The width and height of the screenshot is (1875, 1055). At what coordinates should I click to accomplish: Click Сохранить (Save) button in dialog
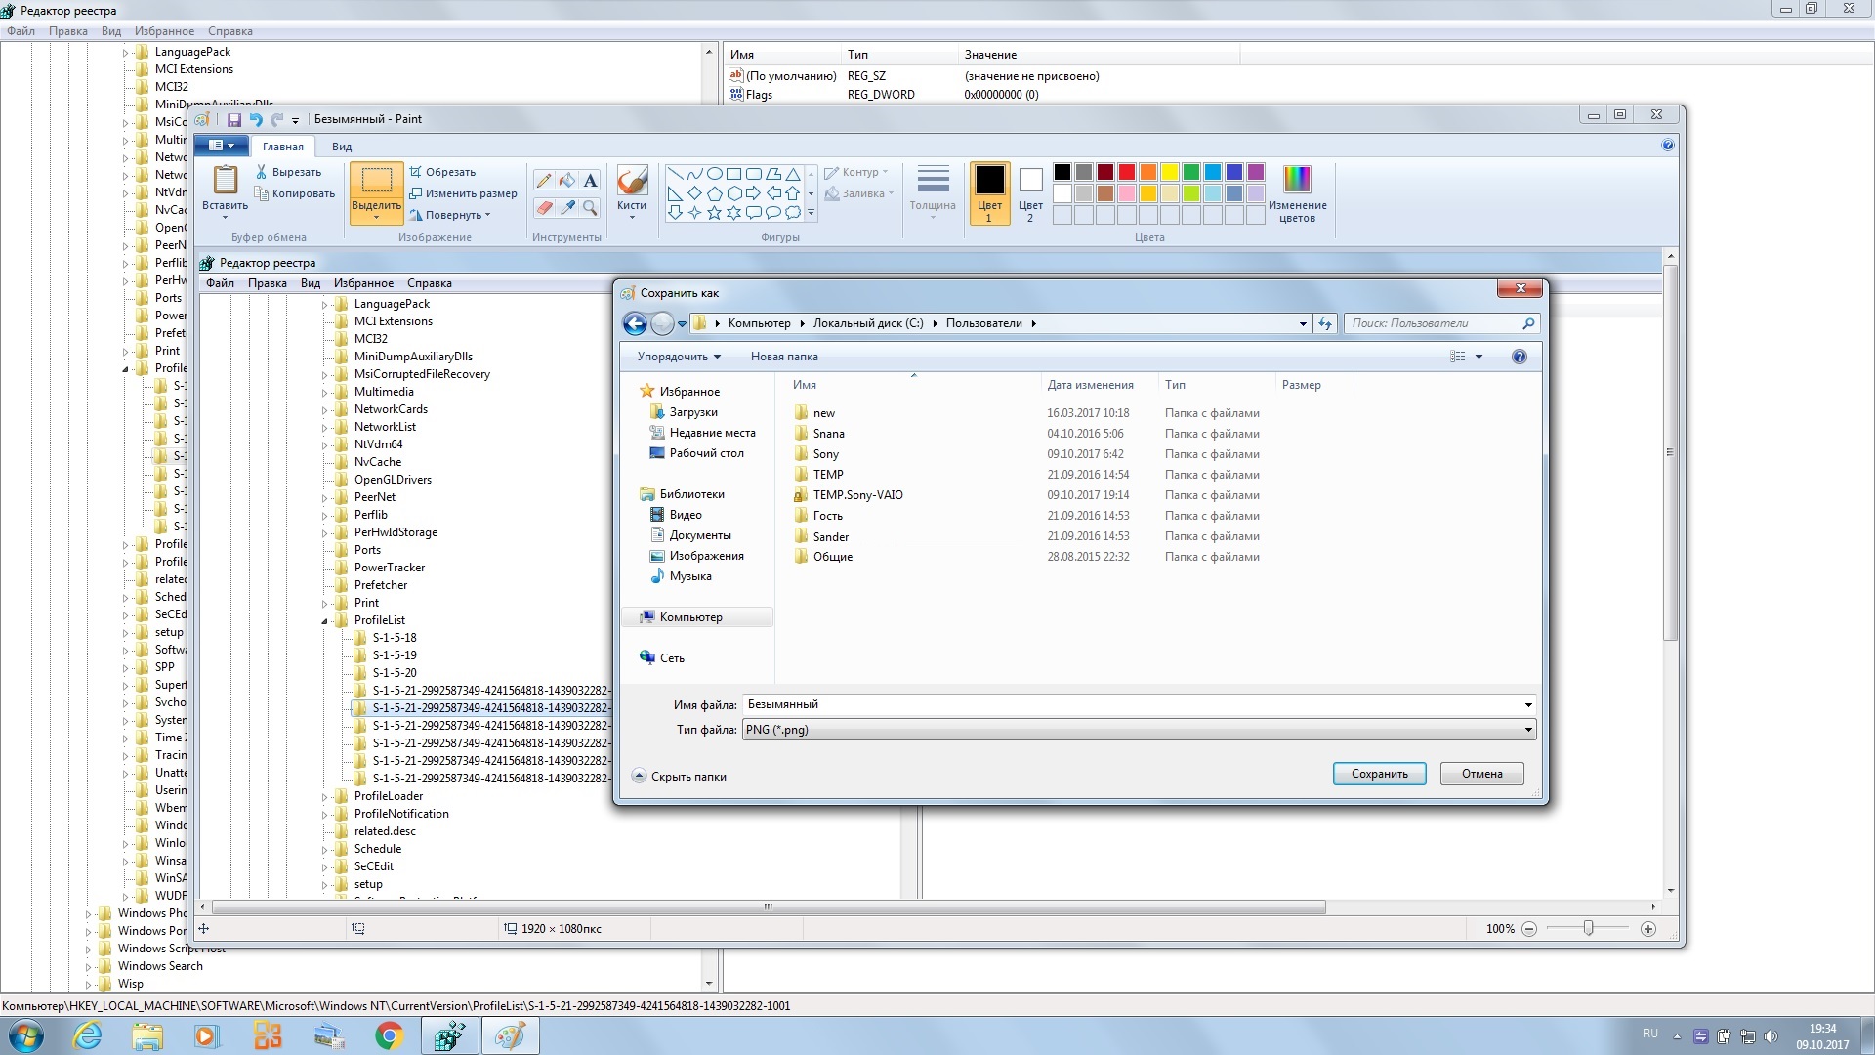(1379, 773)
